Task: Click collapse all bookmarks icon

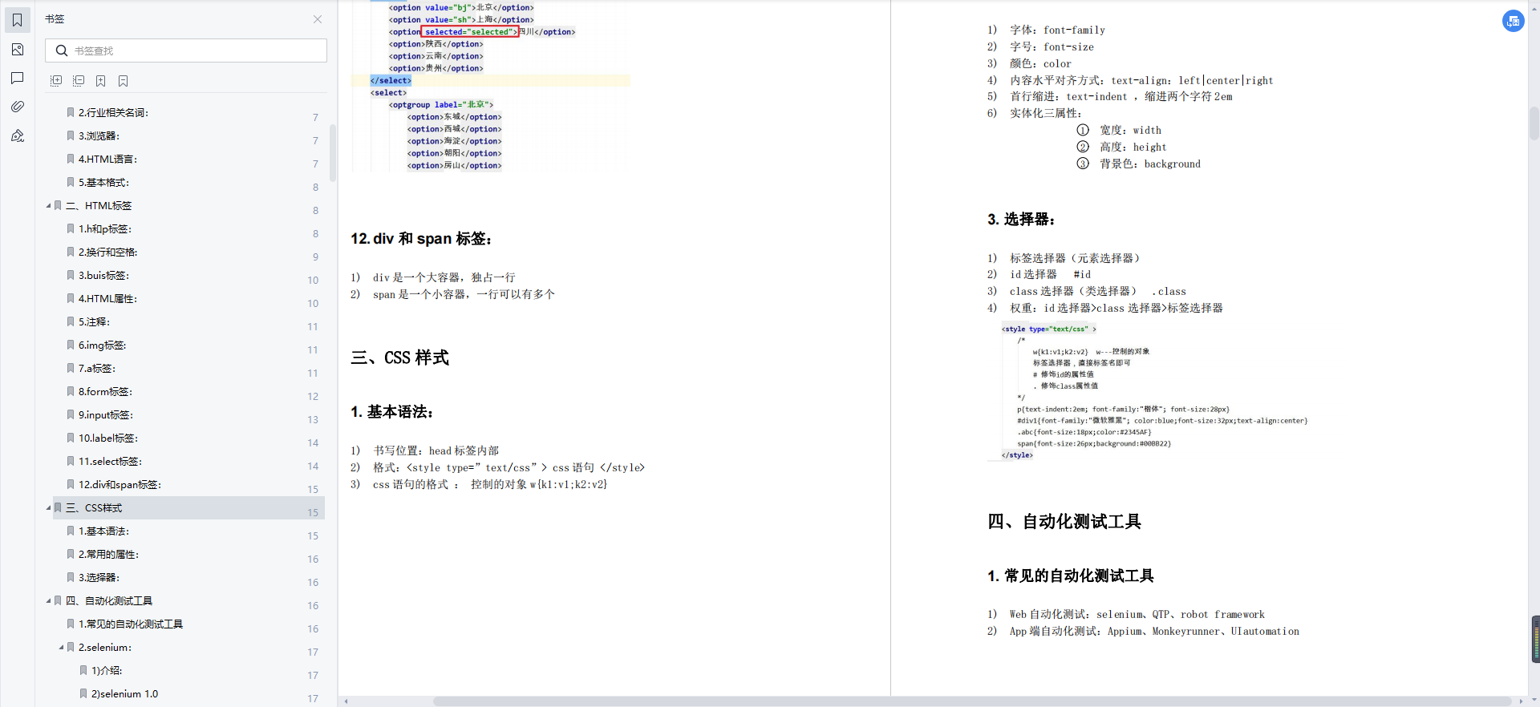Action: click(79, 81)
